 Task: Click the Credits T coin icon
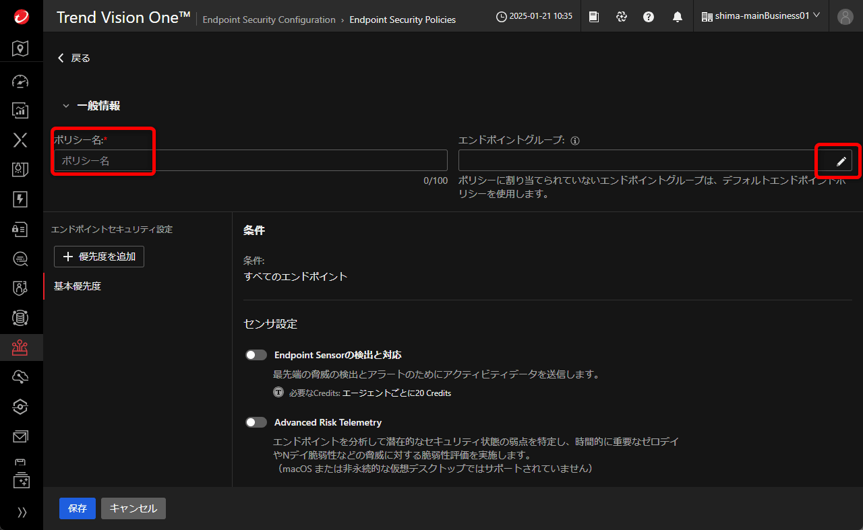pyautogui.click(x=278, y=393)
